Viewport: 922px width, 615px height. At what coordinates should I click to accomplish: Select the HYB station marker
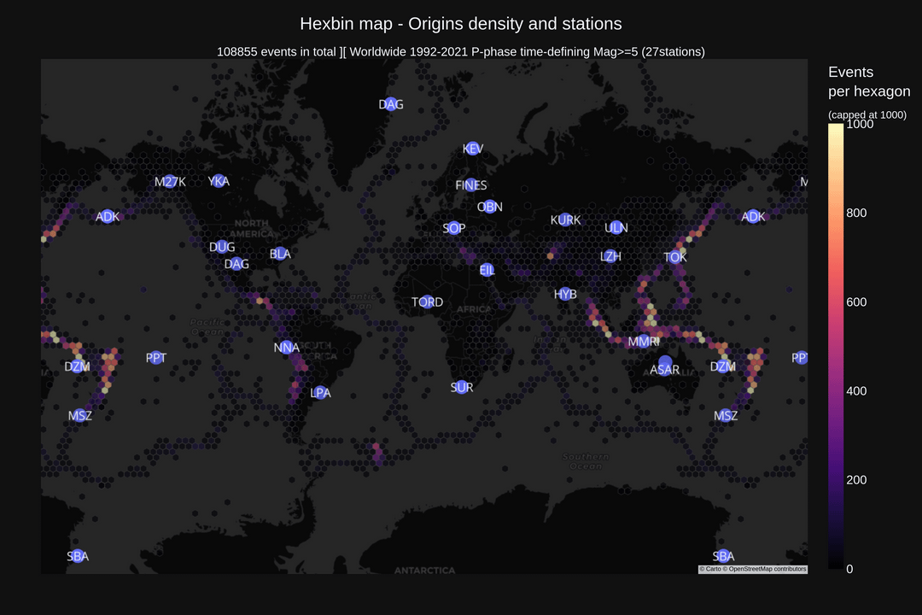[565, 294]
